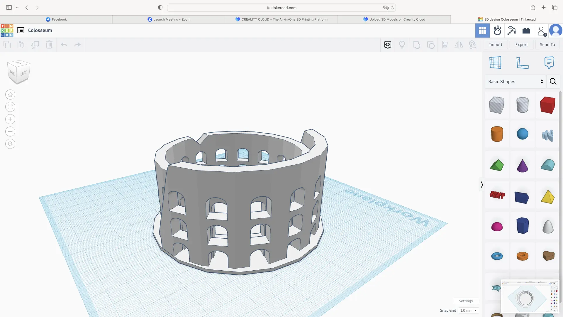Open the Sim Lab icon
563x317 pixels.
pos(497,31)
